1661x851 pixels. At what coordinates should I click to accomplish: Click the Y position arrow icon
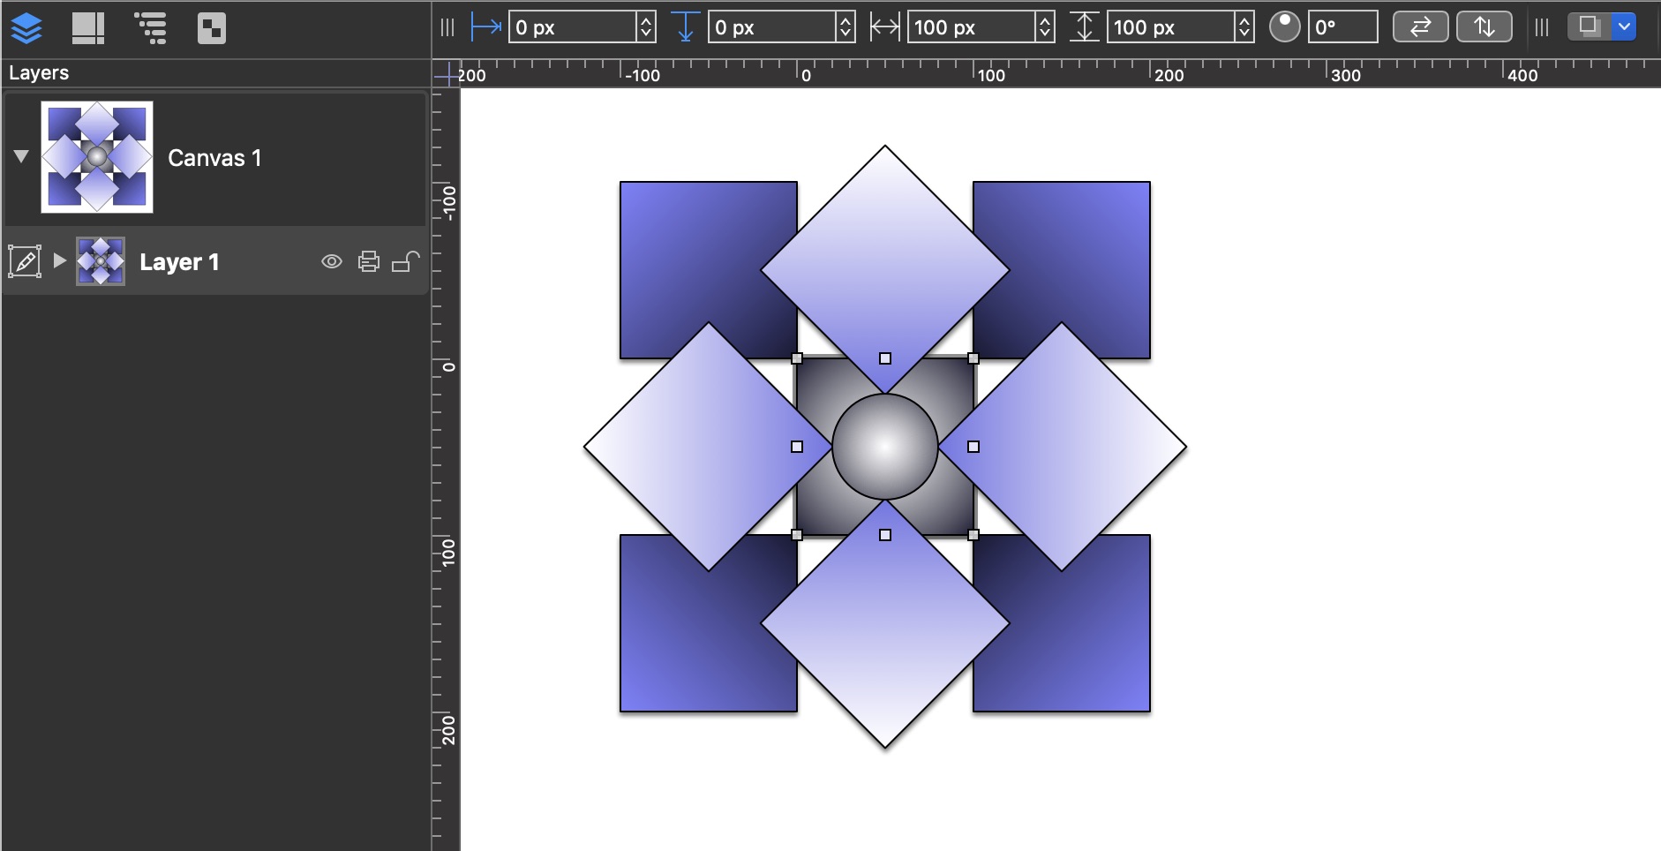click(686, 27)
